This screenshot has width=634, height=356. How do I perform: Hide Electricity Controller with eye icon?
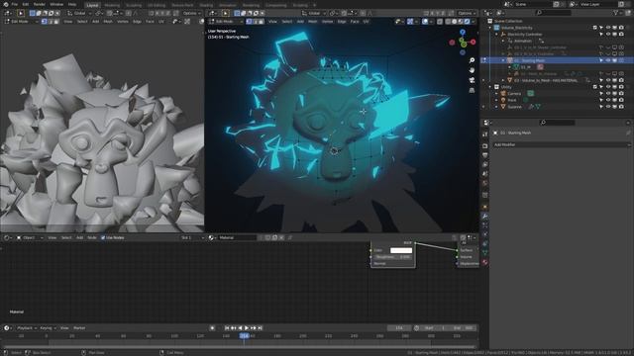pos(607,35)
